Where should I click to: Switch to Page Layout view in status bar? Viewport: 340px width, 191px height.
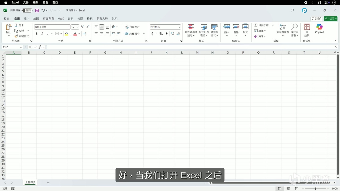(x=288, y=189)
